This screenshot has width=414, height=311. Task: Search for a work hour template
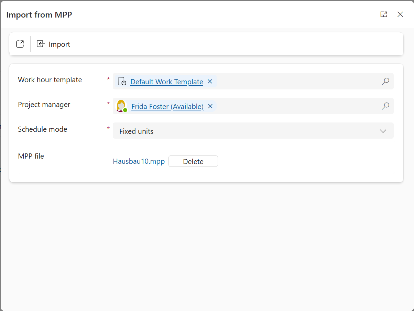pos(385,81)
